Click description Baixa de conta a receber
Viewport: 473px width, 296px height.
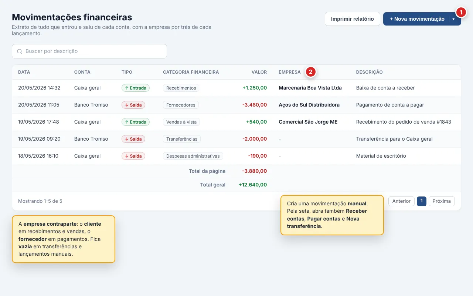click(385, 88)
